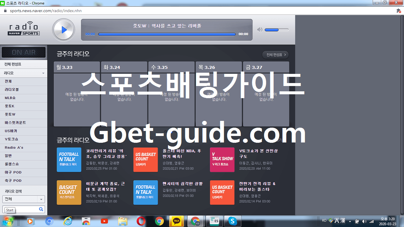Select the 금 3.27 schedule column
Image resolution: width=404 pixels, height=227 pixels.
click(266, 94)
